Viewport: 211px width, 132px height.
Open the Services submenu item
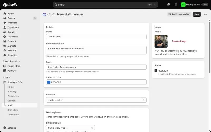tap(12, 101)
